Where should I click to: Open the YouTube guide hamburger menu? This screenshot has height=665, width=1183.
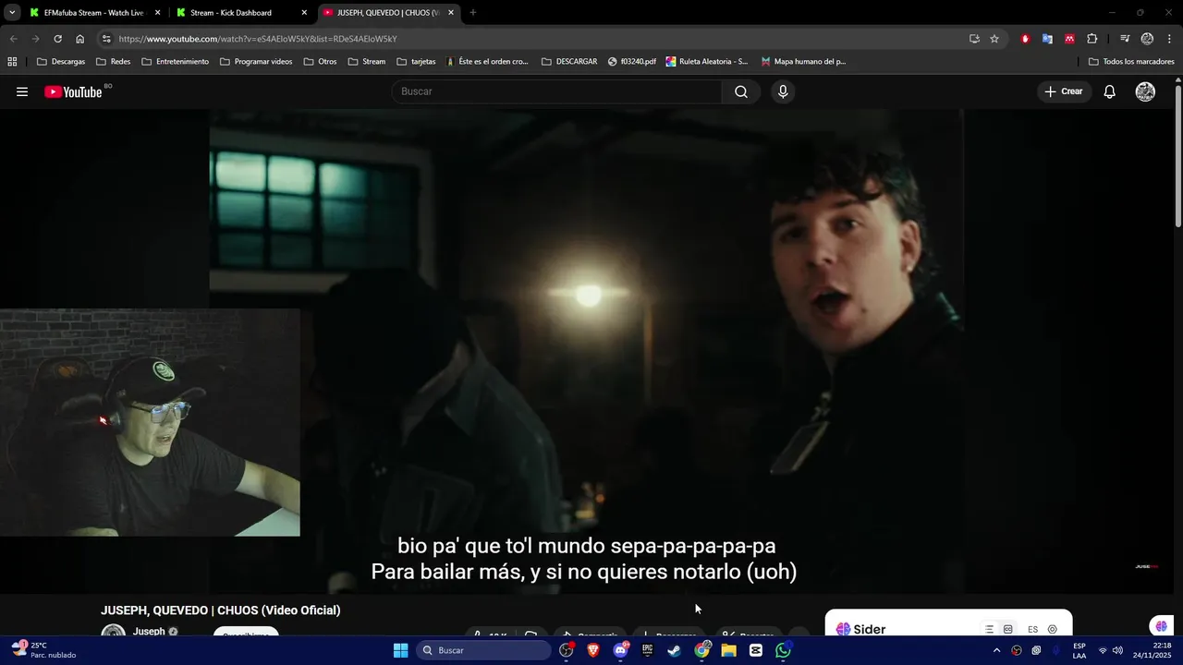[x=22, y=91]
